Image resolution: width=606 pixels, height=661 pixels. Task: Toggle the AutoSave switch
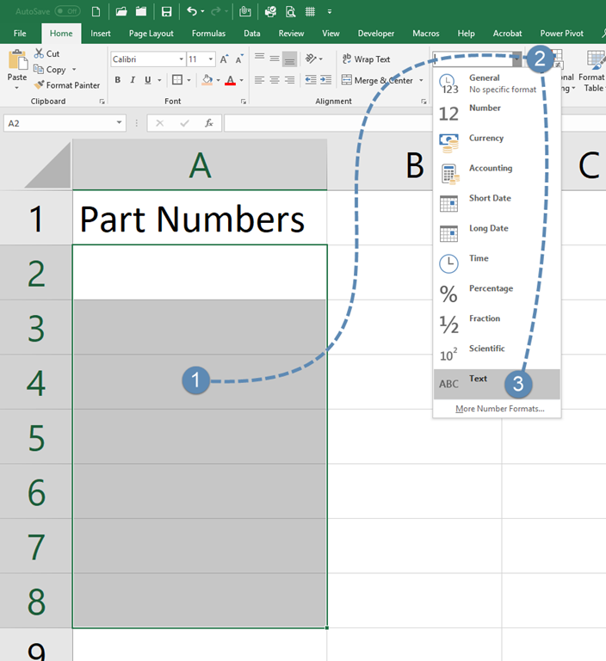point(68,11)
